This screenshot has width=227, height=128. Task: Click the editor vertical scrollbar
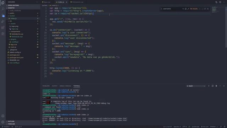(226, 27)
